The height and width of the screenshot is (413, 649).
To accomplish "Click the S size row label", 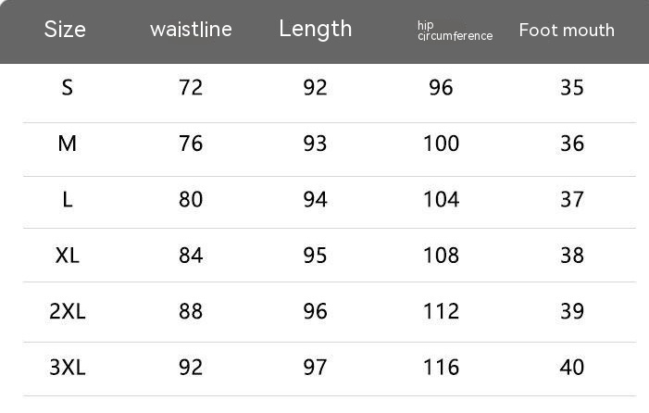I will click(67, 88).
